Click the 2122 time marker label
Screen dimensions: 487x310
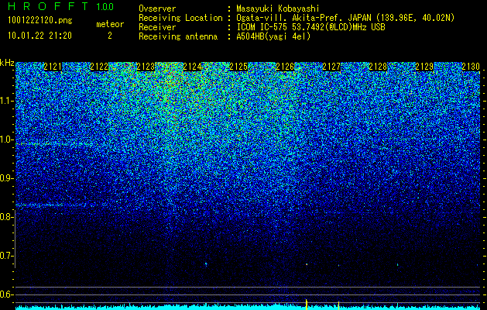99,67
